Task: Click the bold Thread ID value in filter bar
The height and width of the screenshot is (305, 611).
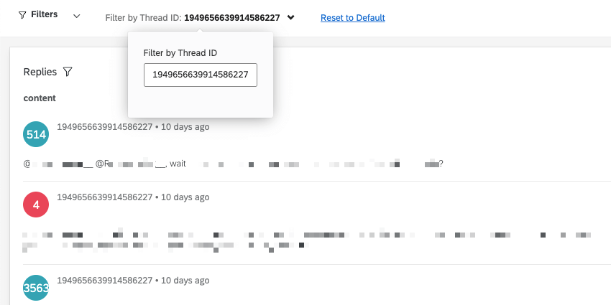Action: pyautogui.click(x=231, y=18)
